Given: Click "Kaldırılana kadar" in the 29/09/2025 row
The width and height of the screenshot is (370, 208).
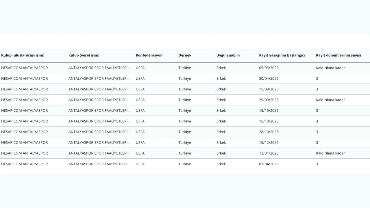Looking at the screenshot, I should click(330, 100).
